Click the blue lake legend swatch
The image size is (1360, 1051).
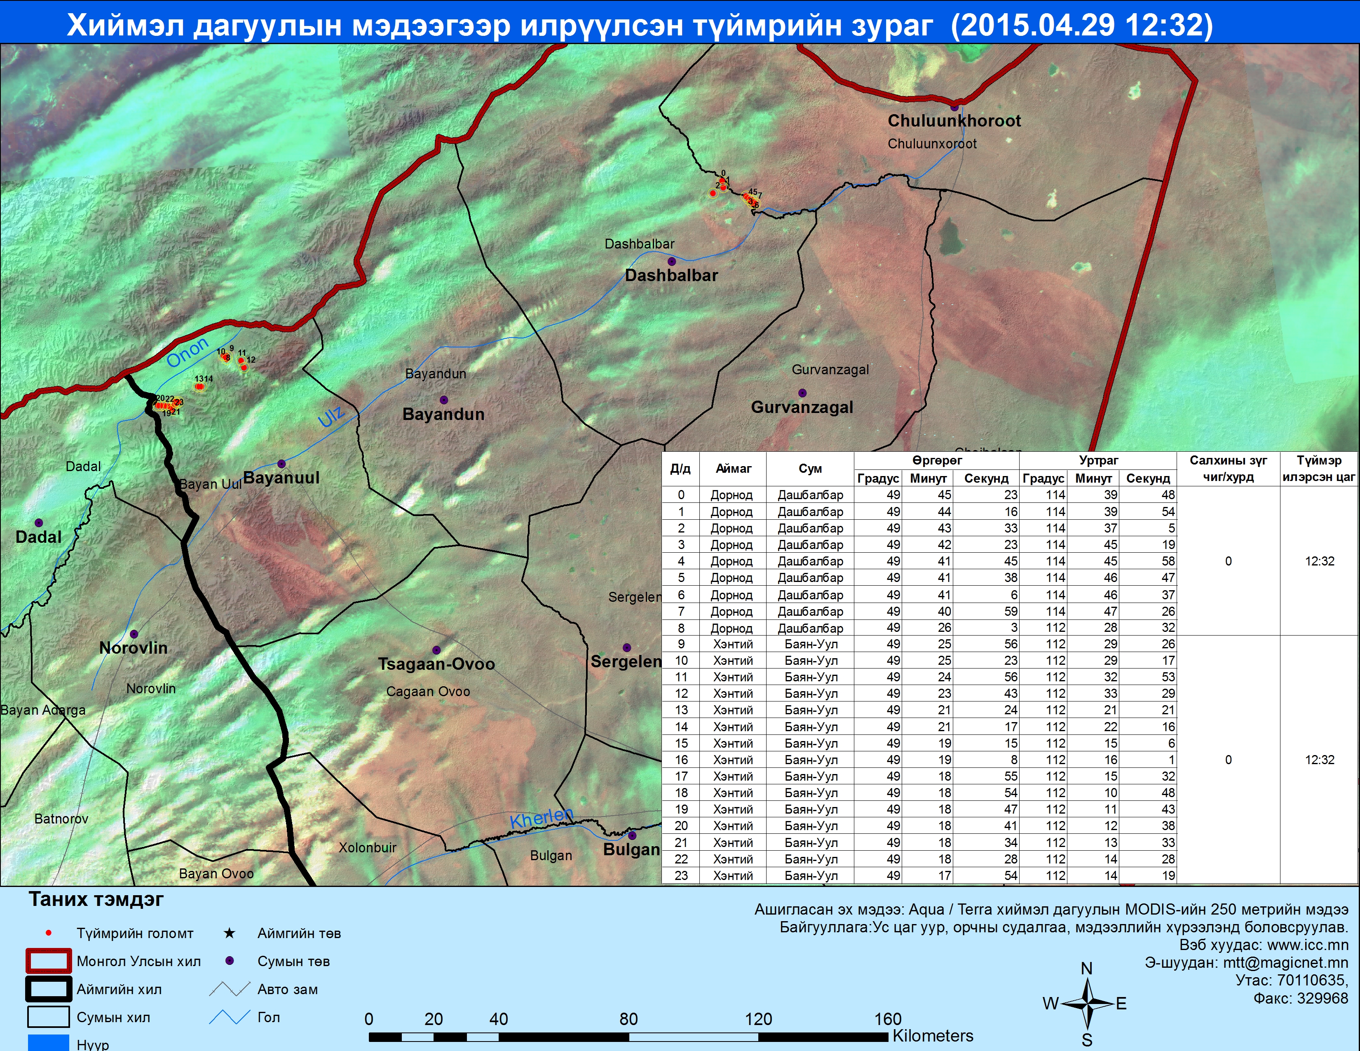[x=48, y=1042]
